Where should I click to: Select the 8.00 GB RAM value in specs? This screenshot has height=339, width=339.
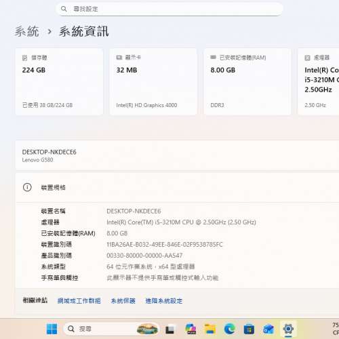point(117,233)
